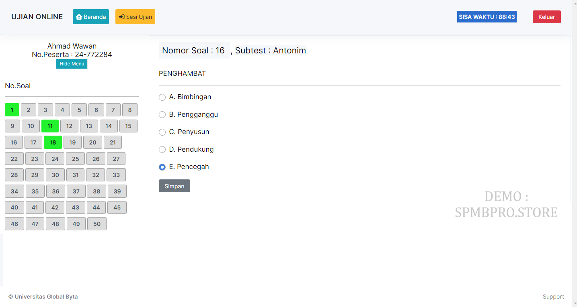Navigate to question number 46
This screenshot has width=577, height=307.
pyautogui.click(x=14, y=224)
